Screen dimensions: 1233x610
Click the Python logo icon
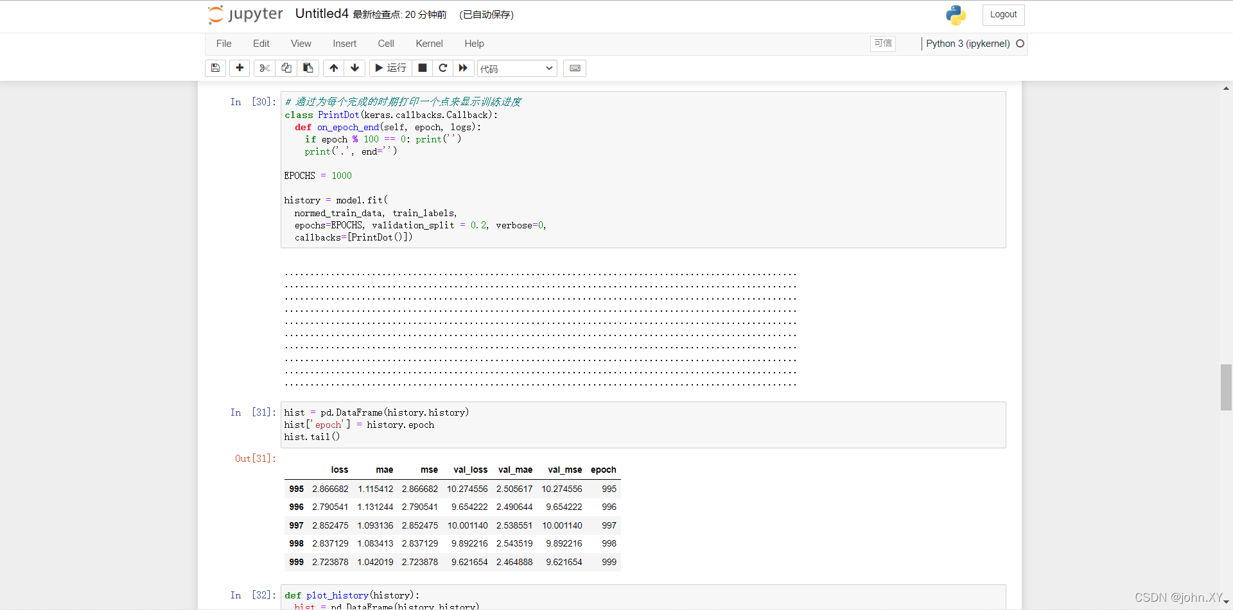[x=956, y=15]
